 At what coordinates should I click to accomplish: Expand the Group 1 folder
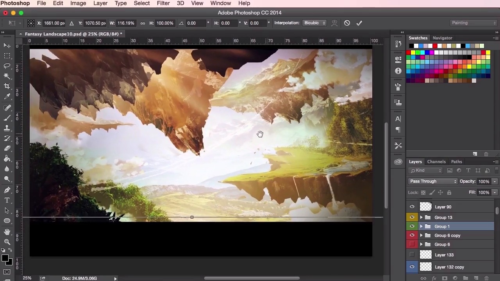[x=421, y=226]
